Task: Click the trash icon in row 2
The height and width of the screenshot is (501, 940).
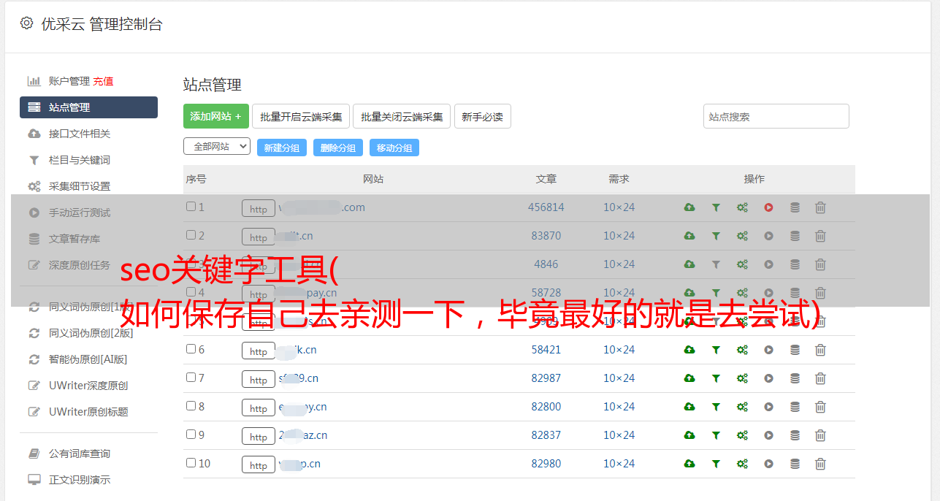Action: (x=820, y=236)
